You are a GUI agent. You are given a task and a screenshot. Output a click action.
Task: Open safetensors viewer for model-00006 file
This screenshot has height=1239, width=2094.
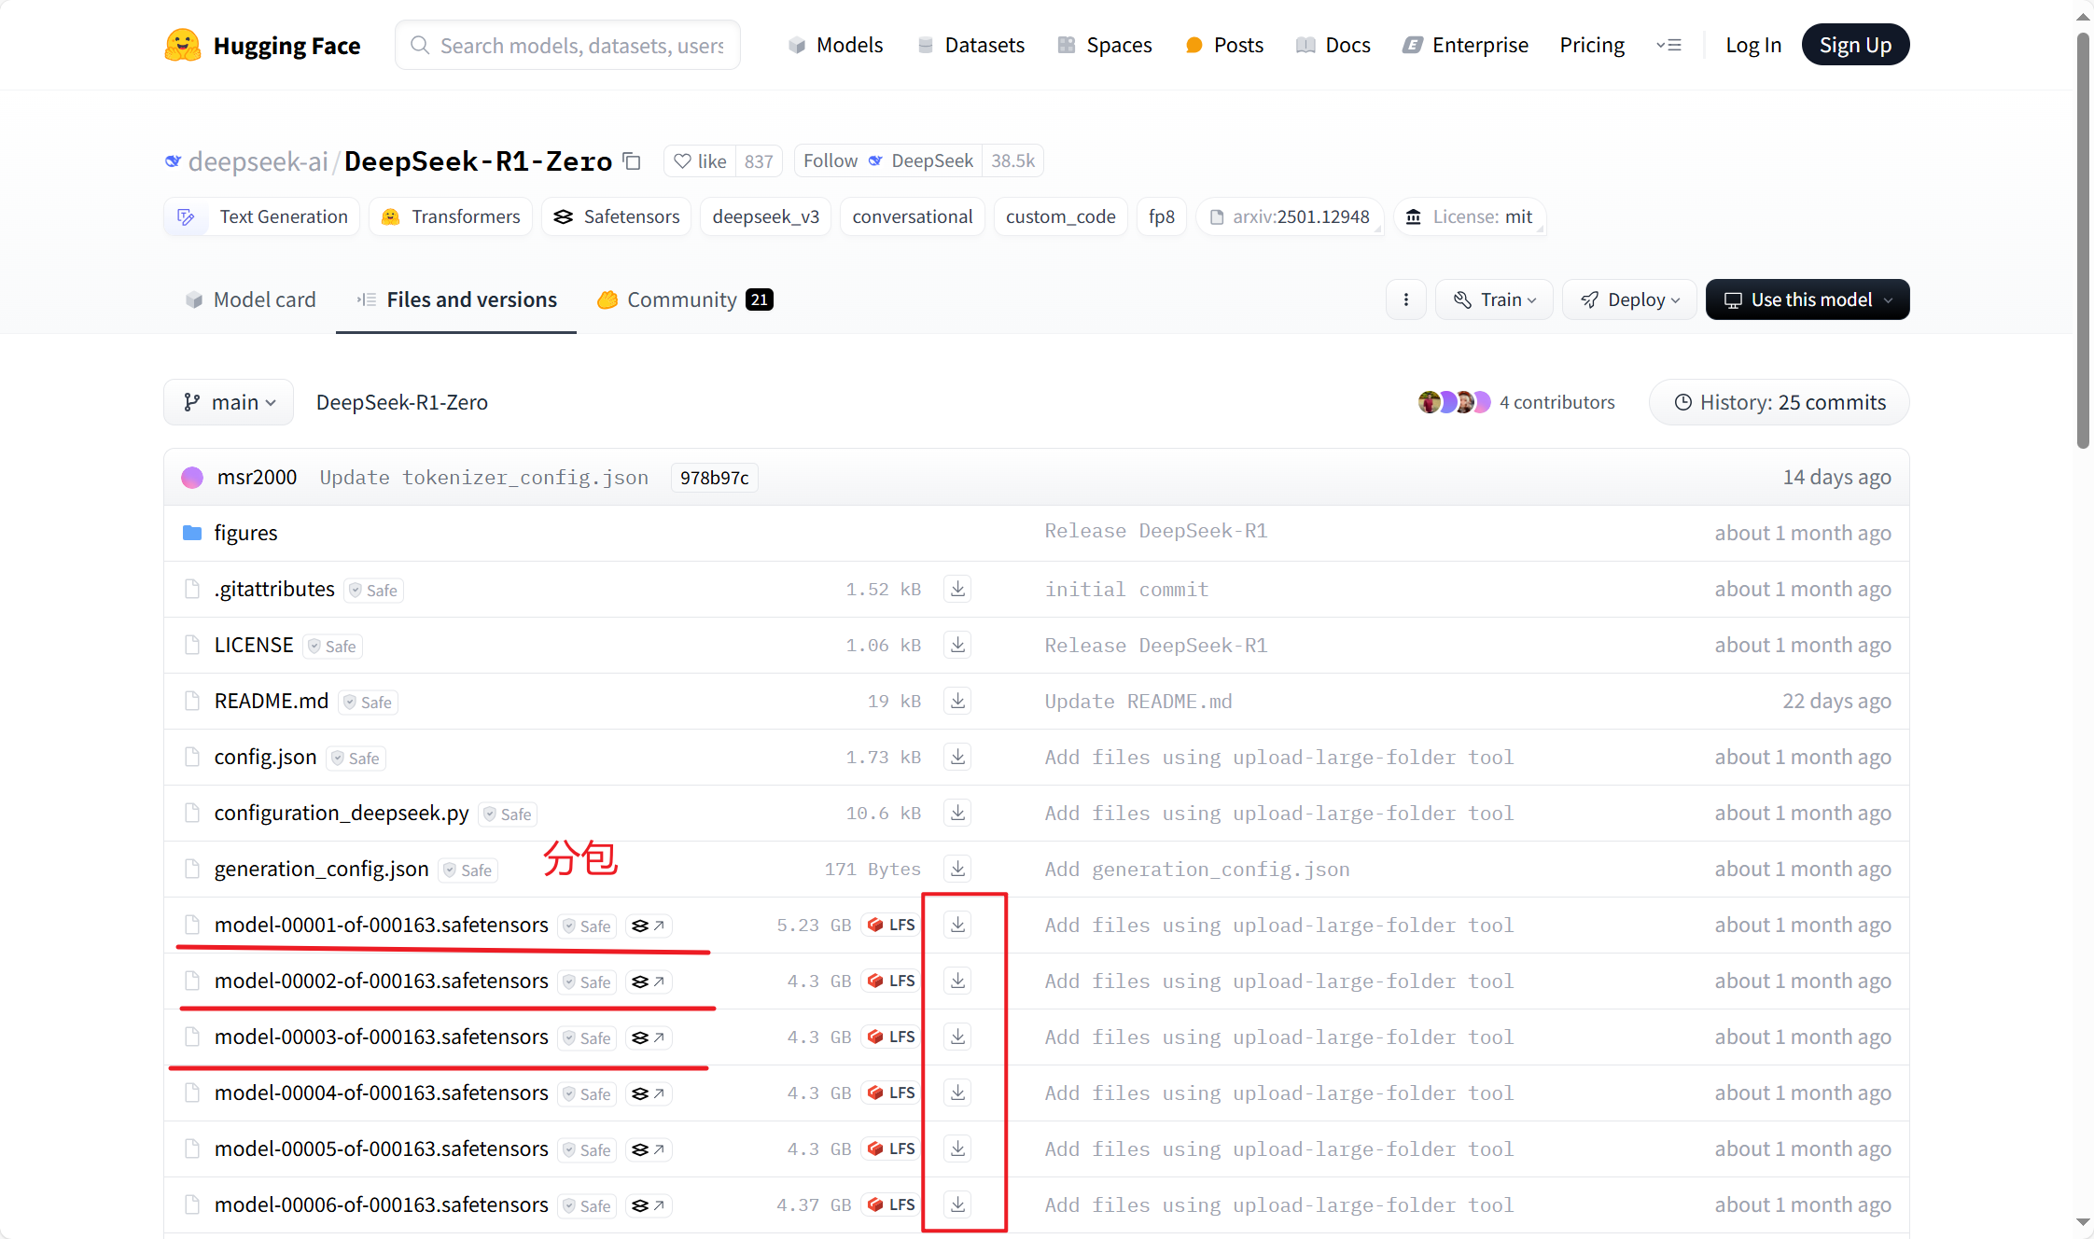pos(649,1205)
